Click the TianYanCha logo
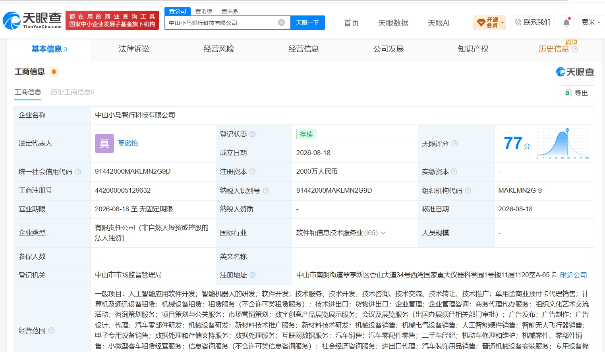Viewport: 605px width, 352px height. 32,20
